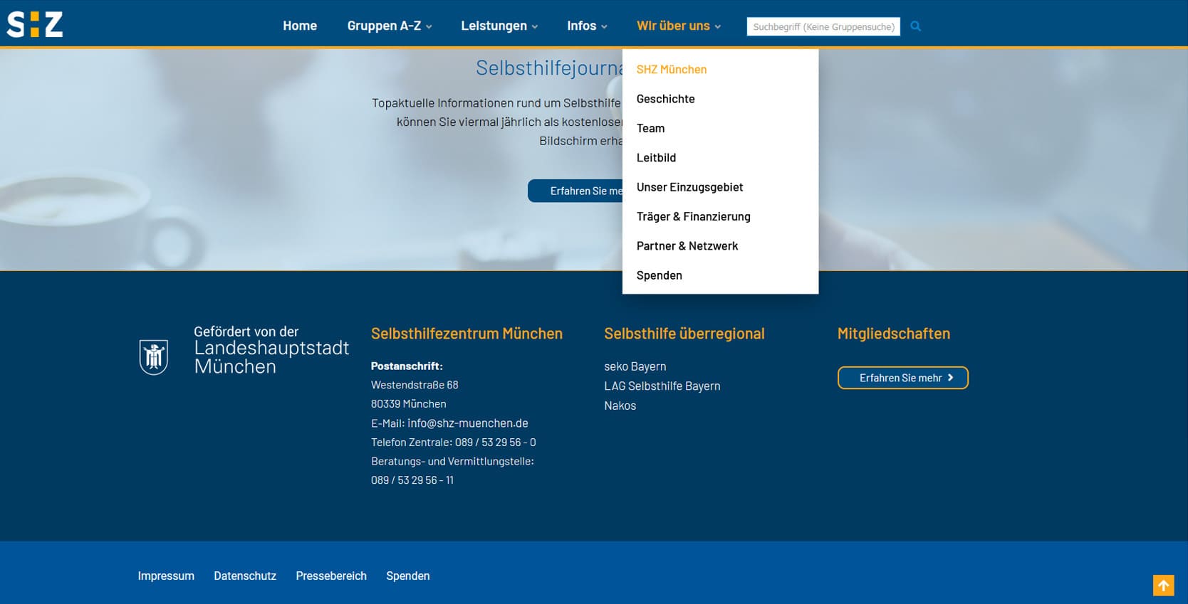Image resolution: width=1188 pixels, height=604 pixels.
Task: Click the scroll-to-top arrow button
Action: tap(1162, 585)
